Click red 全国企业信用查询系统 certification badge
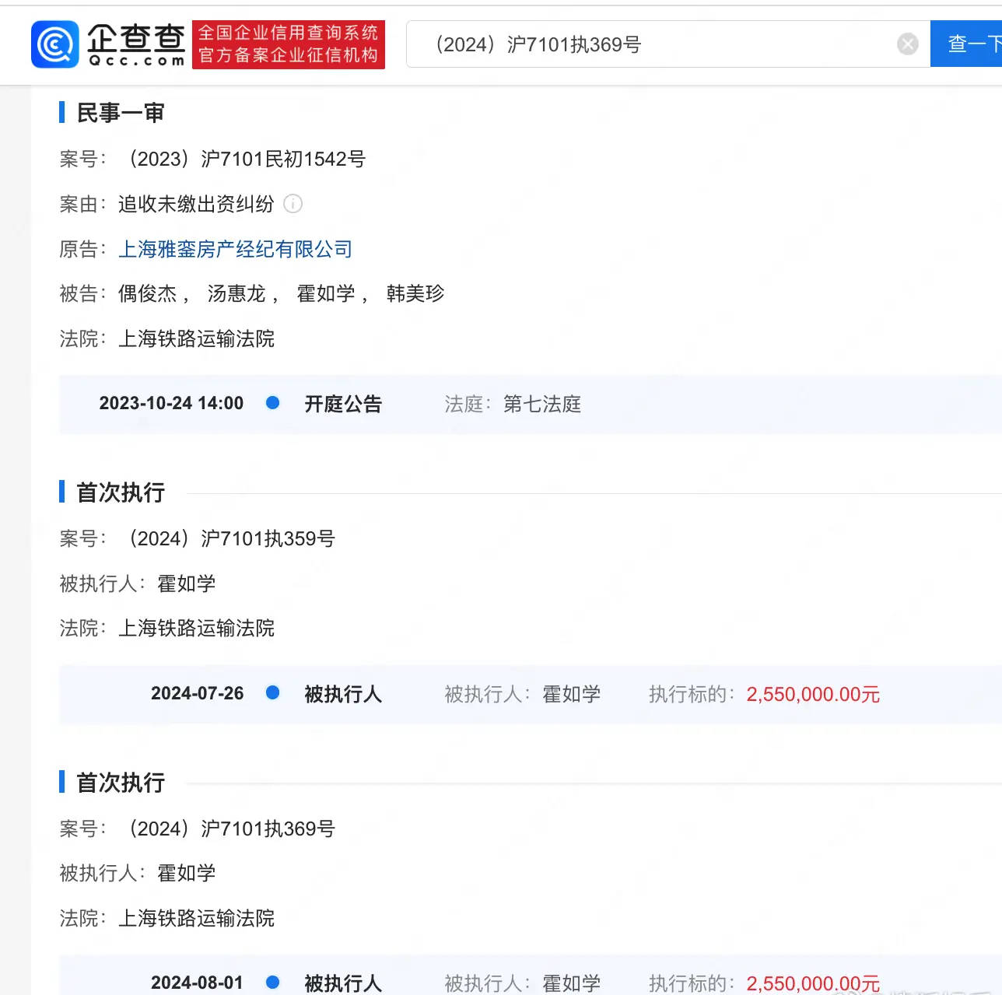Screen dimensions: 1002x995 coord(289,44)
